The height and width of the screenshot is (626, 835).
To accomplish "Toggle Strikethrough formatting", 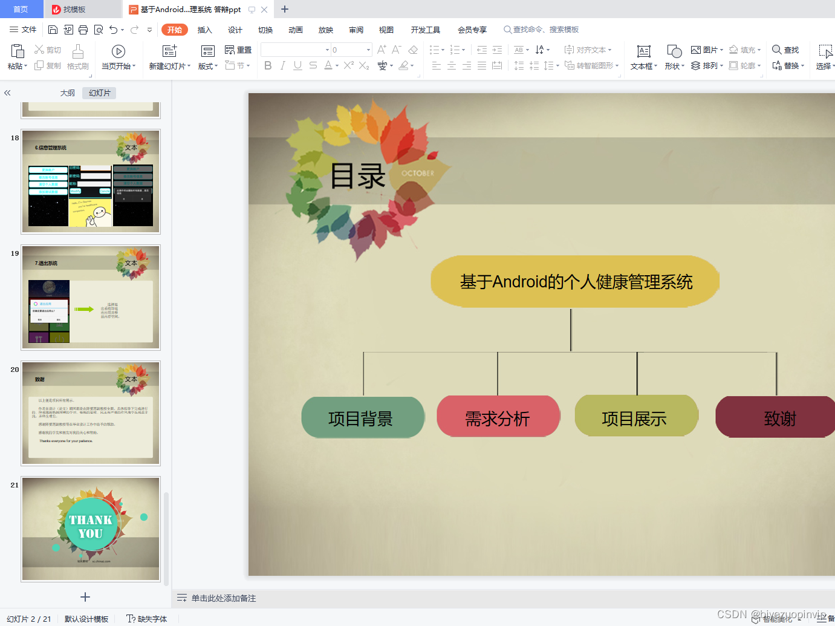I will 313,65.
